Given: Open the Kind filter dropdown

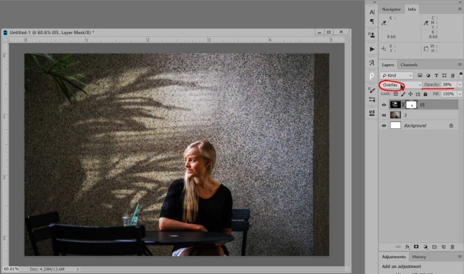Looking at the screenshot, I should pyautogui.click(x=396, y=75).
